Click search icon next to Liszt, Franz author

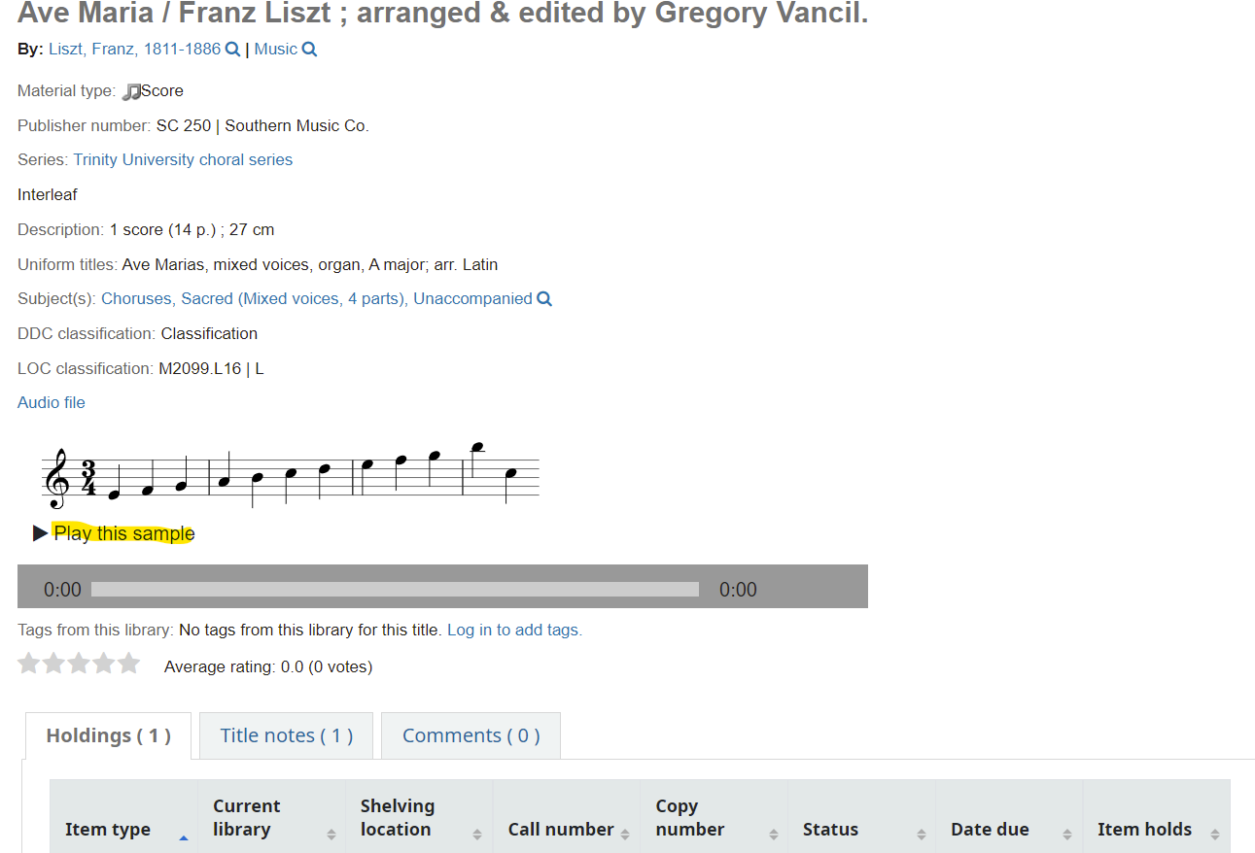coord(232,50)
